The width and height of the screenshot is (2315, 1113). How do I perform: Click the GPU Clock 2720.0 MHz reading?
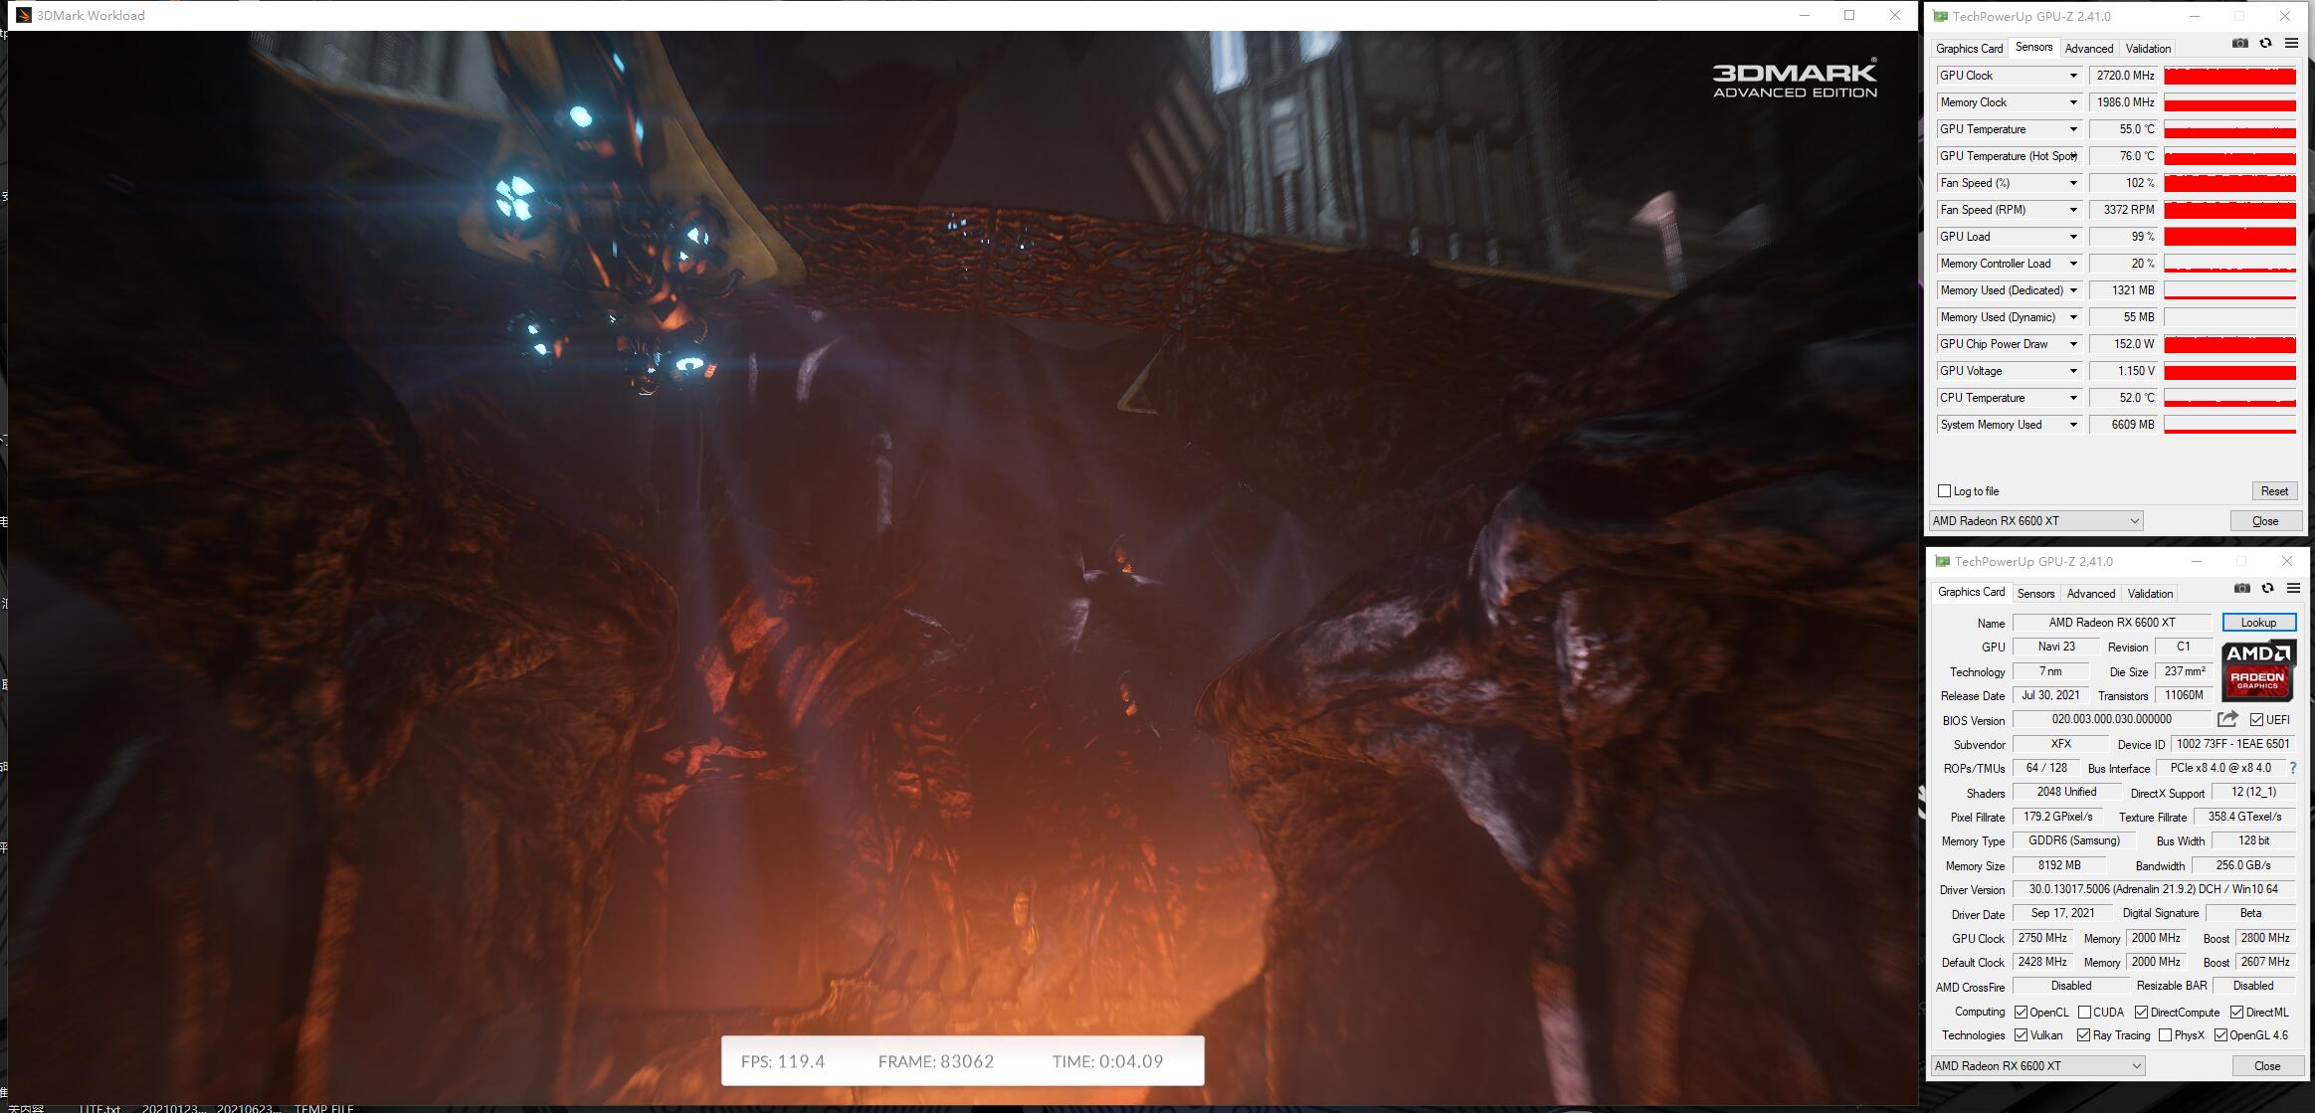pos(2123,76)
